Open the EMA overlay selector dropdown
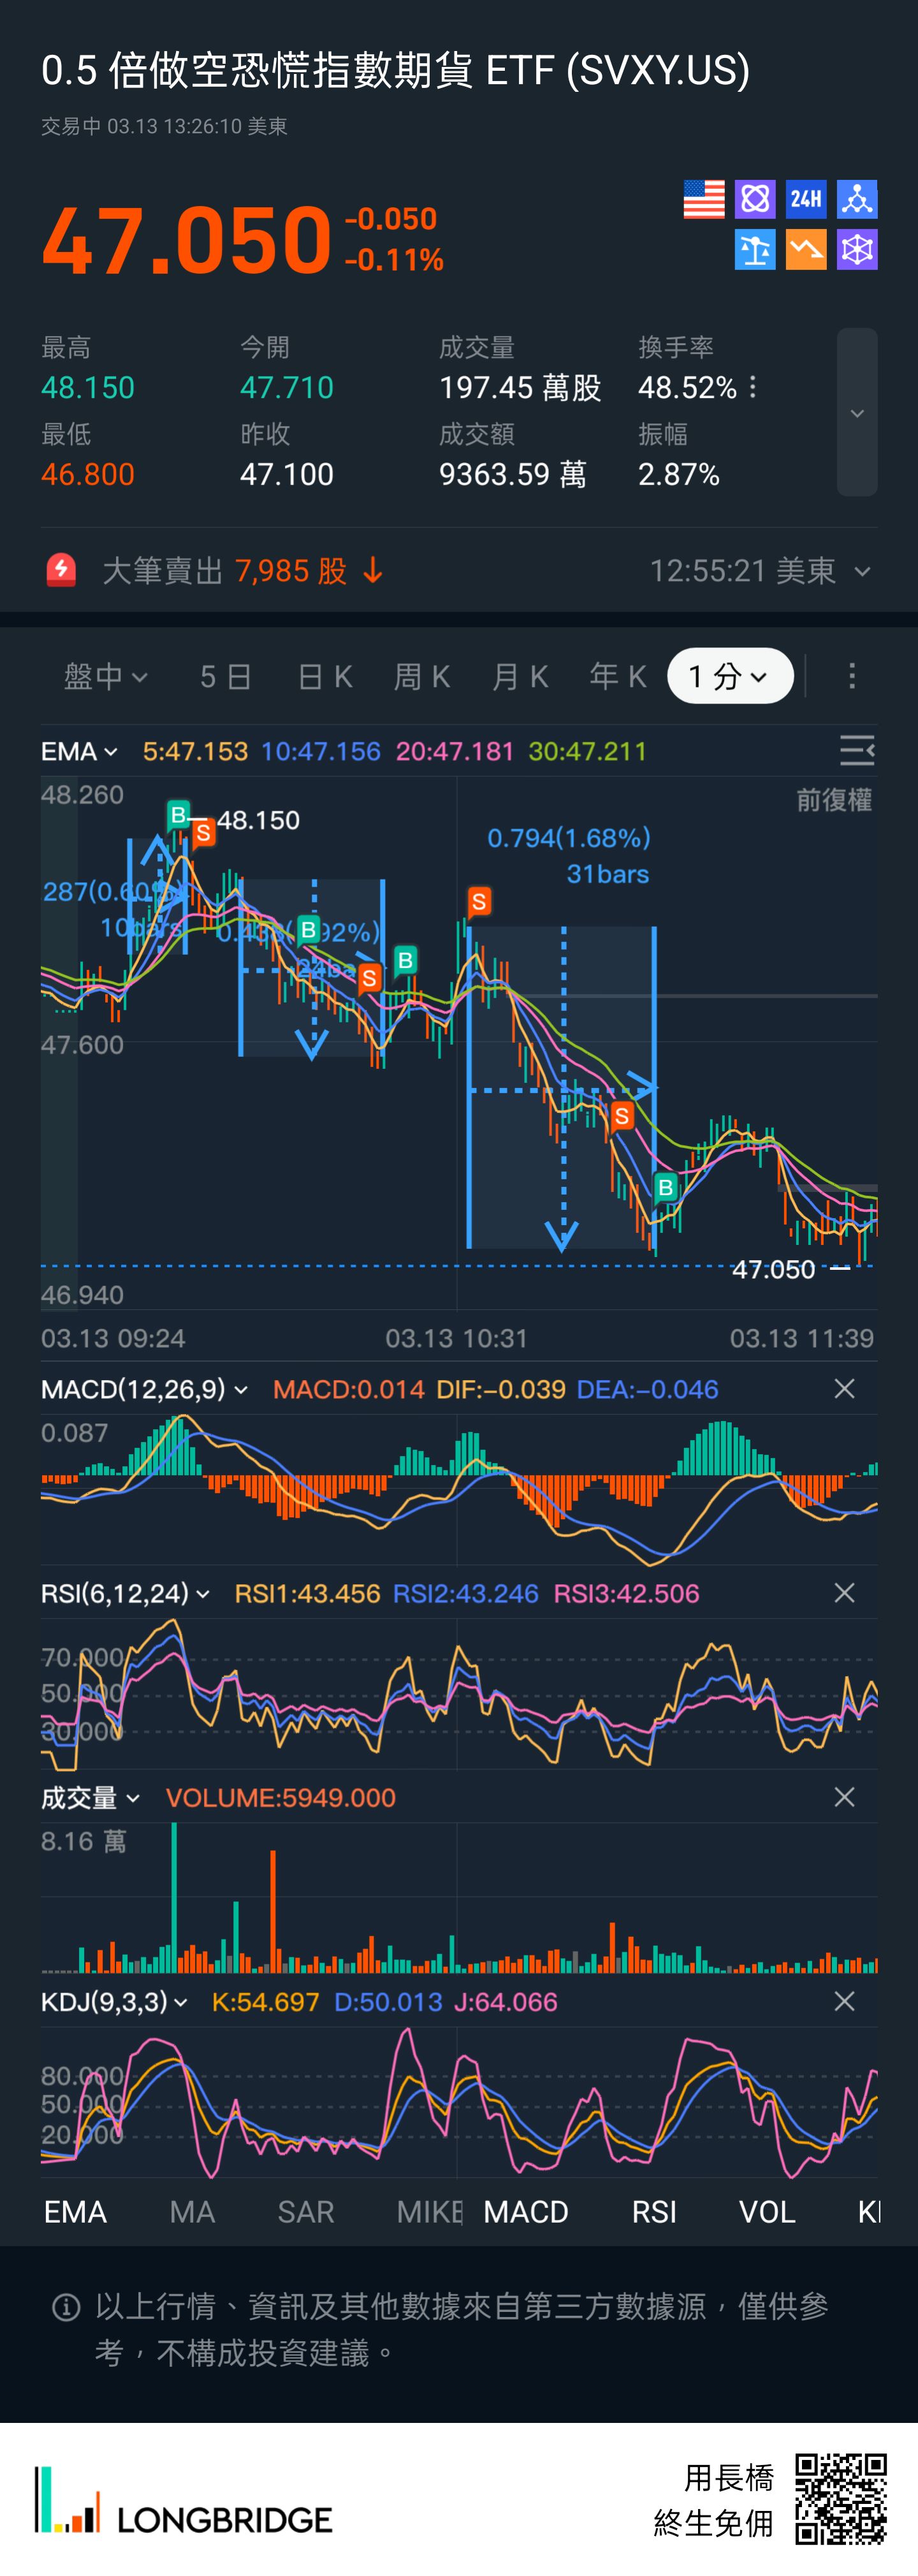The image size is (918, 2576). (x=80, y=751)
